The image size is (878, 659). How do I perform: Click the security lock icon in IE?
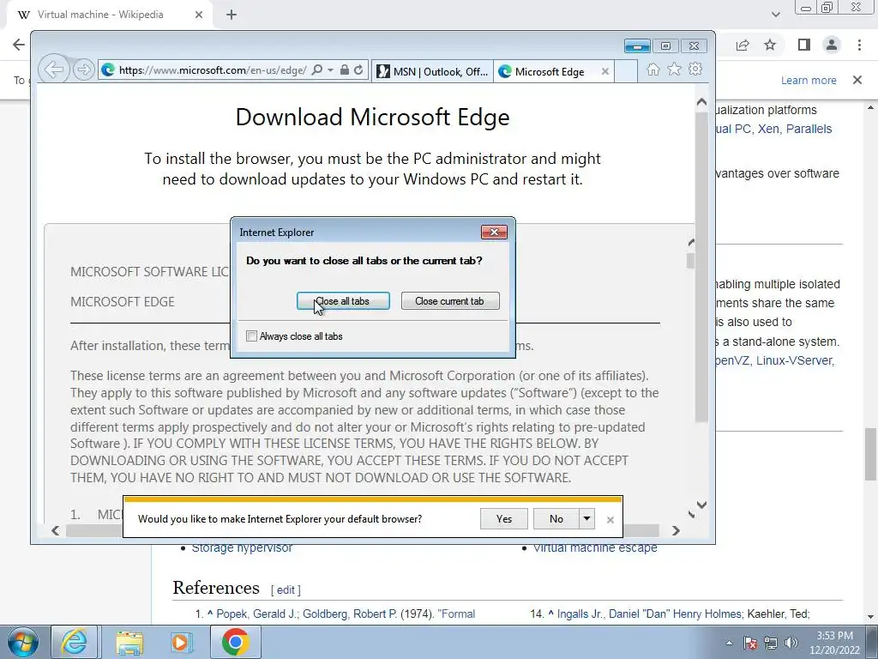[x=345, y=70]
